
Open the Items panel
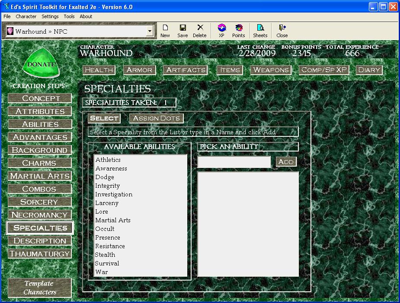click(230, 70)
